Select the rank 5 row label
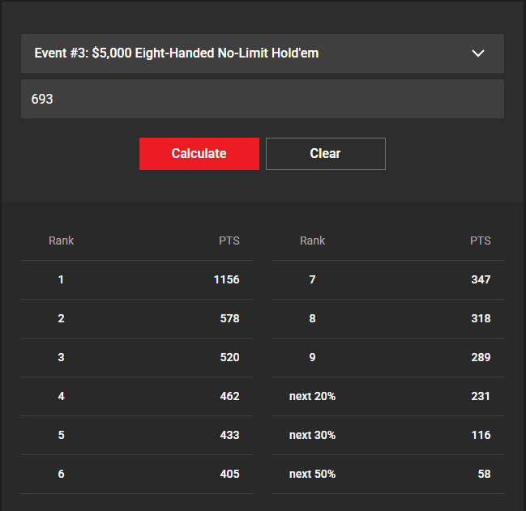This screenshot has height=511, width=526. (61, 435)
